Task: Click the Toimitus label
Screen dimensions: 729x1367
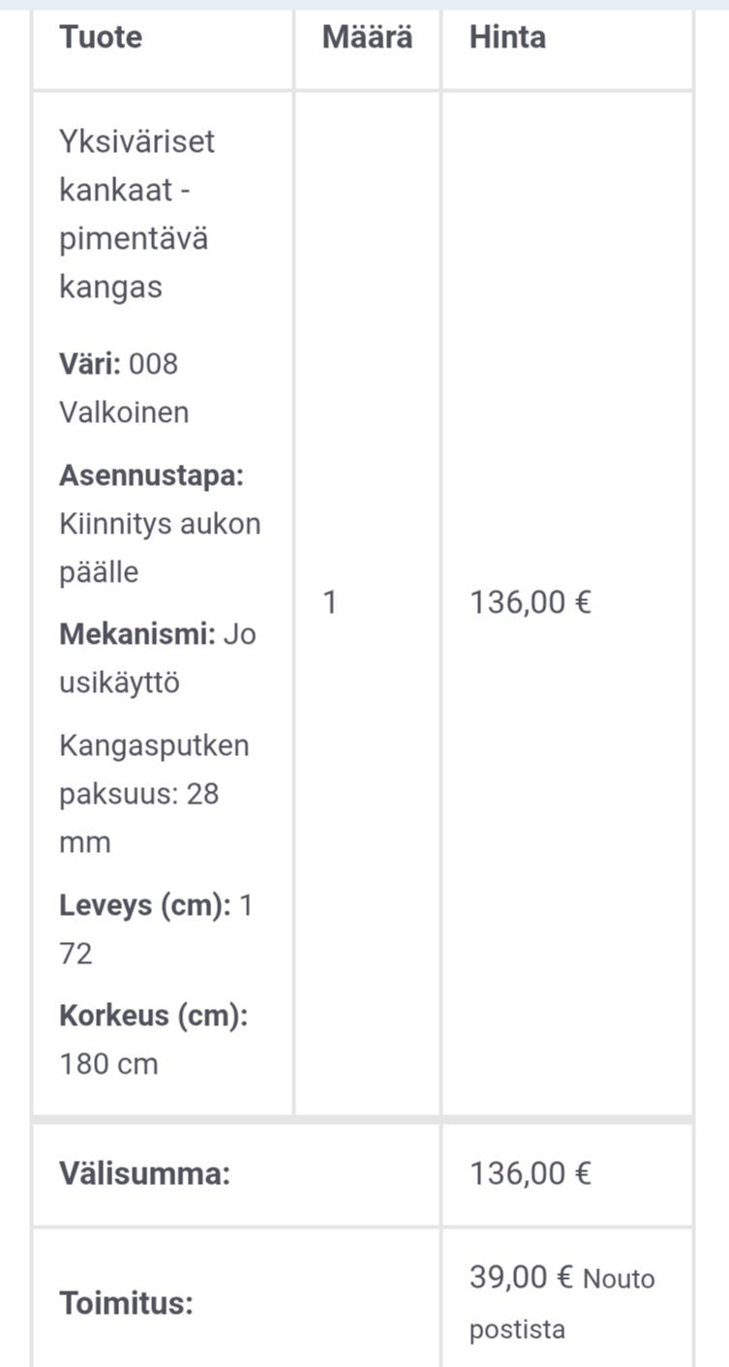Action: coord(126,1303)
